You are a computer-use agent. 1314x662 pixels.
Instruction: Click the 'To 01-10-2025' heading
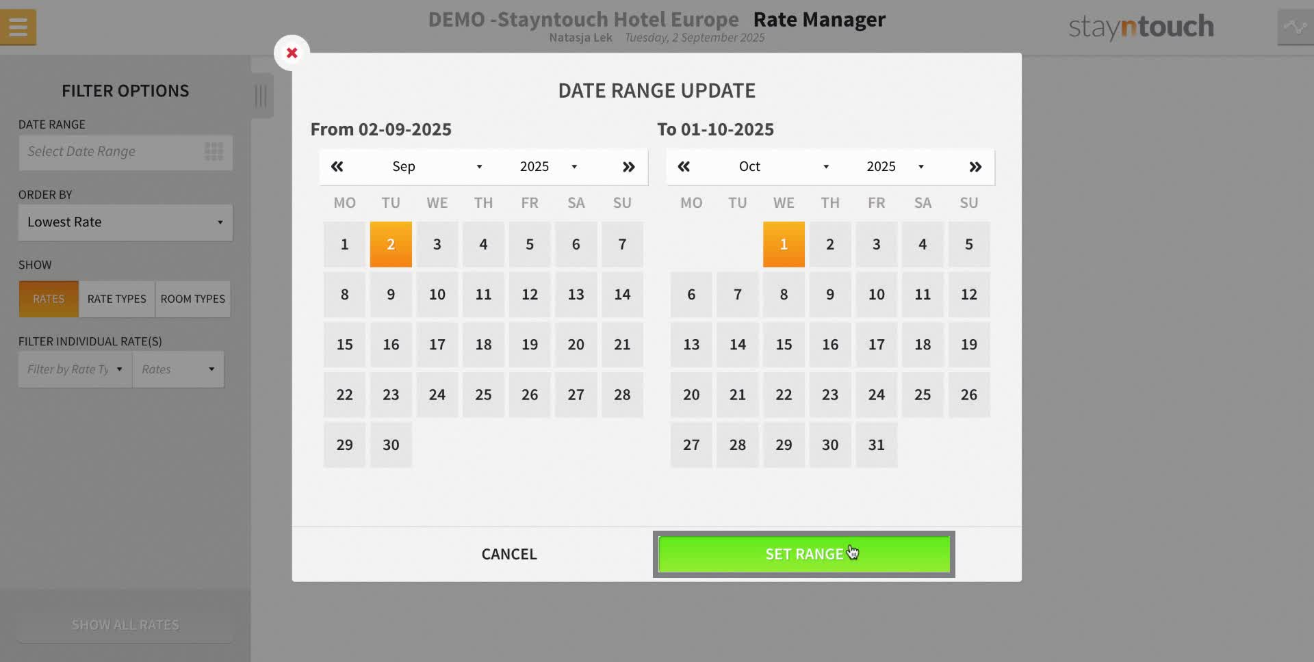pos(715,129)
